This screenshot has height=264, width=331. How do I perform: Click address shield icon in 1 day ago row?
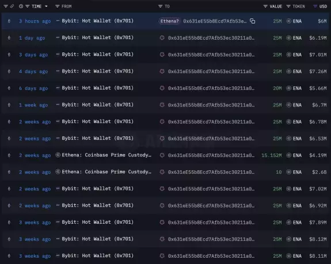point(162,38)
